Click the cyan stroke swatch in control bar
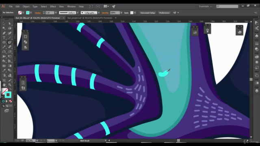260x146 pixels. pyautogui.click(x=28, y=13)
